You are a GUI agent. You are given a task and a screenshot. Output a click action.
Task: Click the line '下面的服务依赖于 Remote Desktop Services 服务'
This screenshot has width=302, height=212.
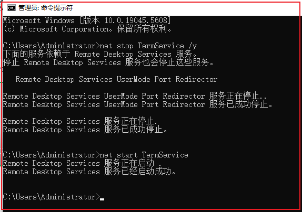coord(100,54)
